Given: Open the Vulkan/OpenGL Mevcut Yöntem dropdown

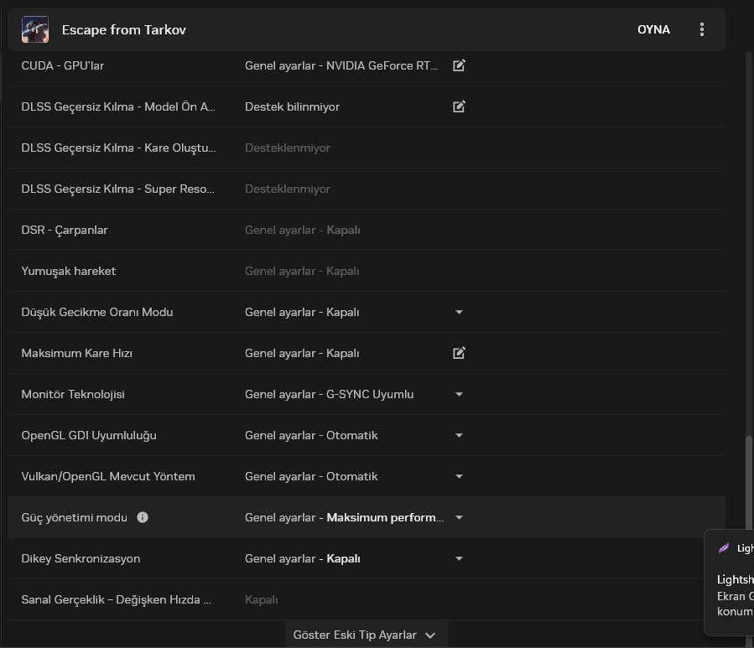Looking at the screenshot, I should [x=459, y=476].
